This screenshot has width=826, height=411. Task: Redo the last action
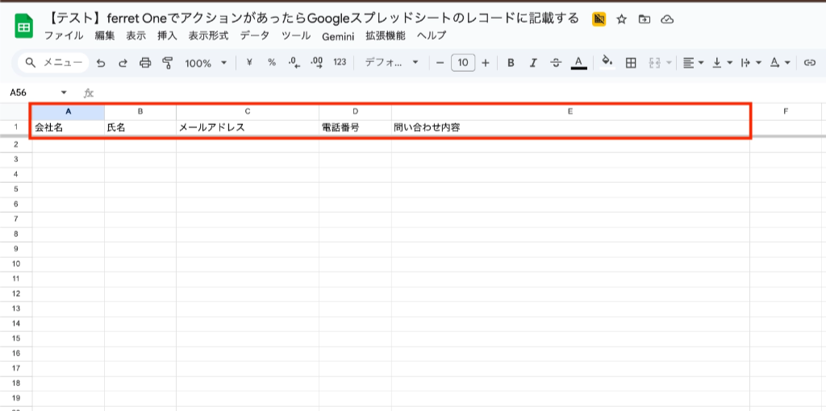123,63
